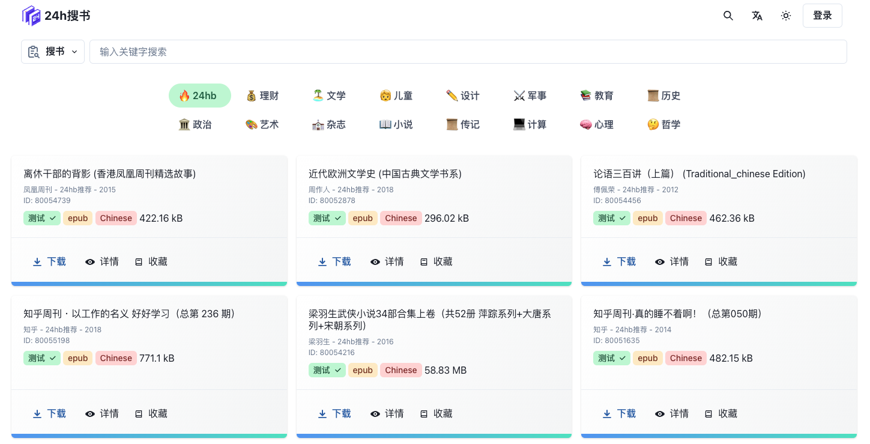
Task: Download 离休干部的背影 book
Action: click(49, 261)
